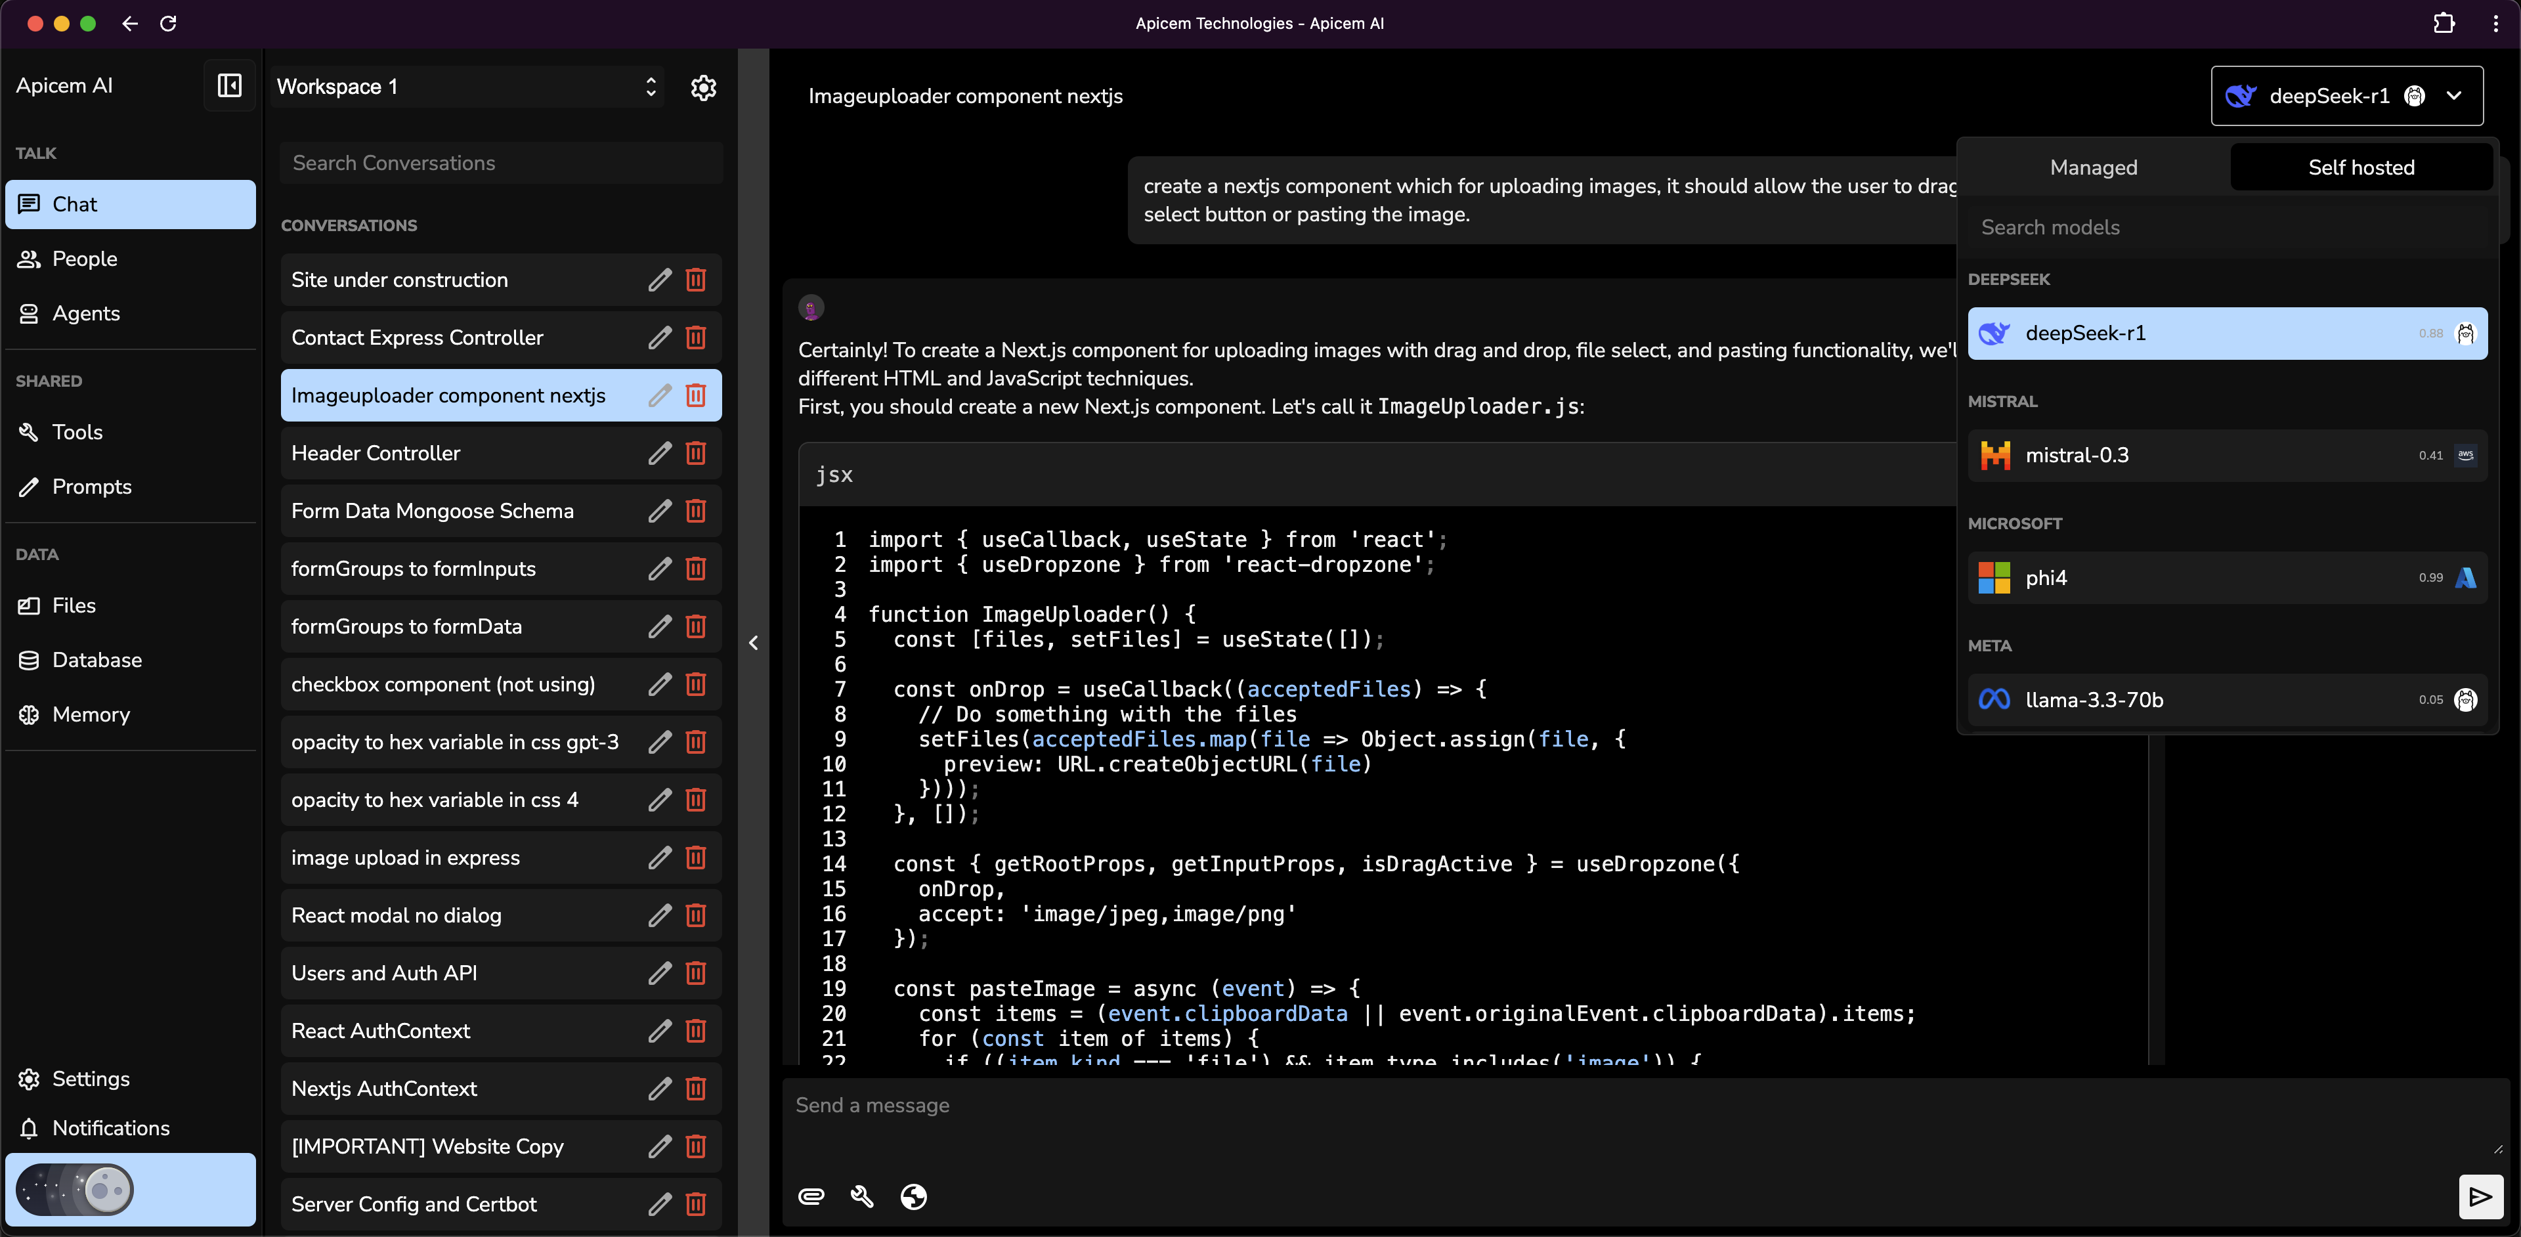Choose the llama-3.3-70b model
This screenshot has width=2521, height=1237.
click(x=2228, y=701)
